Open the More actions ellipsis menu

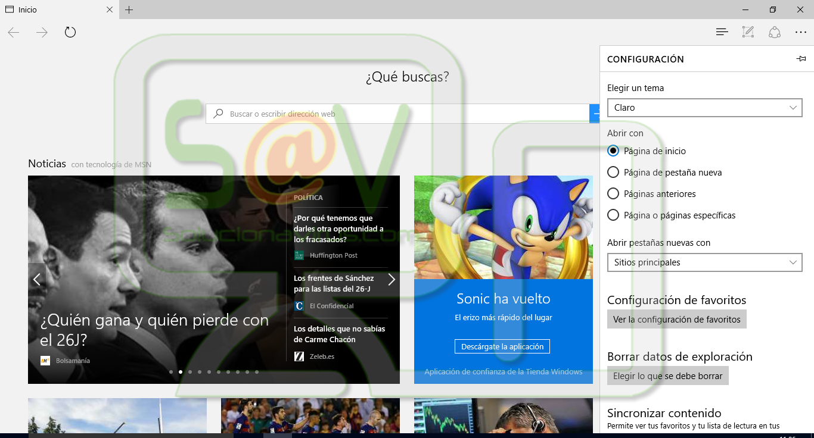click(x=800, y=32)
